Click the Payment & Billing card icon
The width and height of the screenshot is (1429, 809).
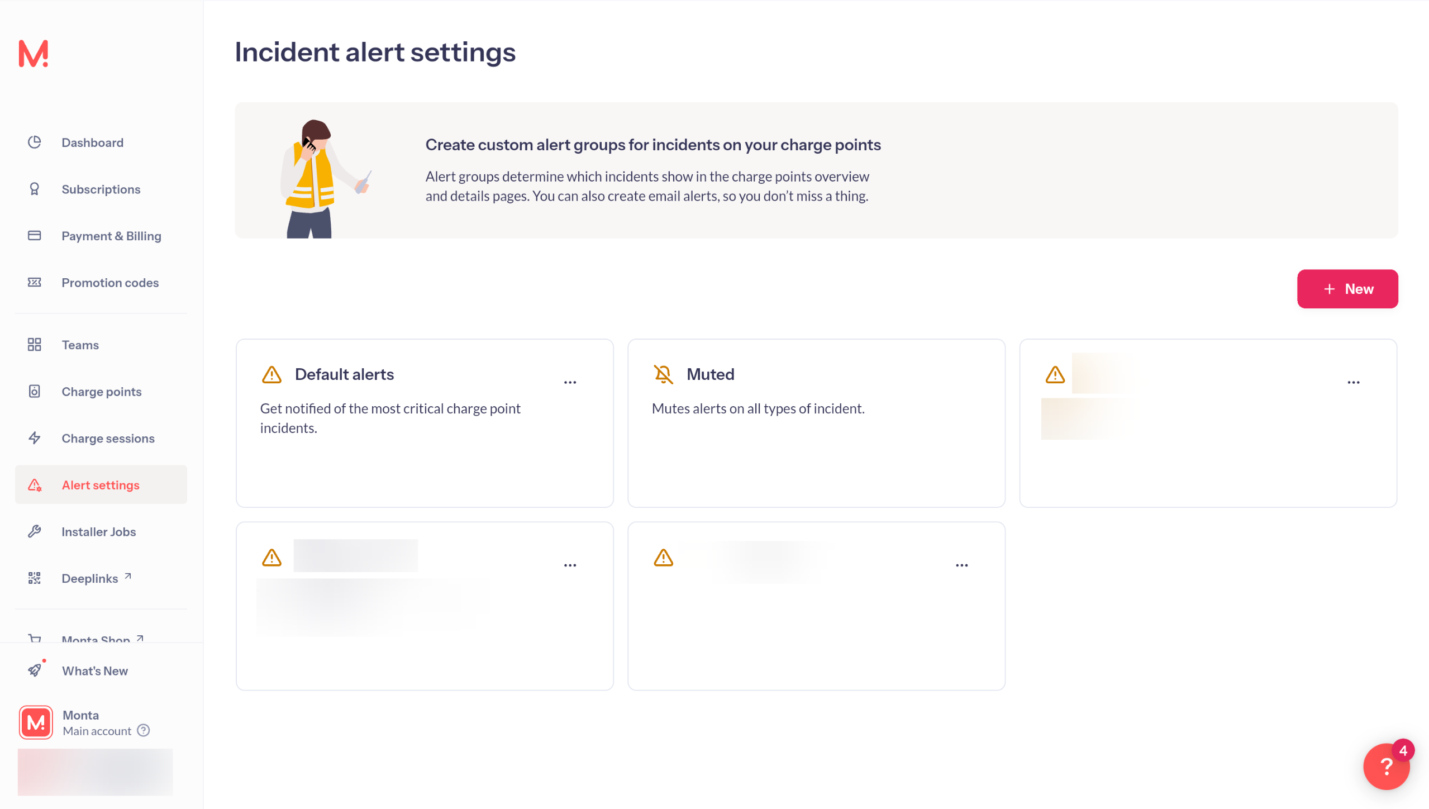tap(35, 236)
